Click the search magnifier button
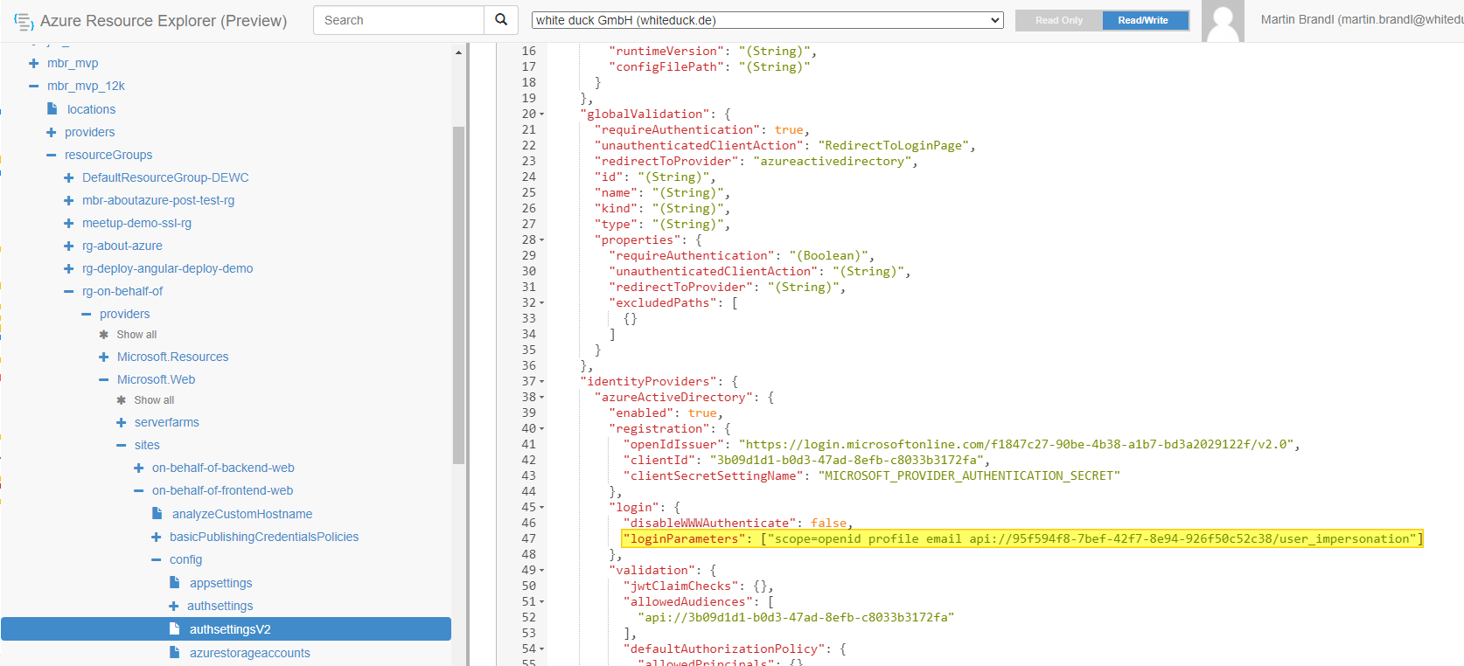Screen dimensions: 1464x666 (501, 20)
